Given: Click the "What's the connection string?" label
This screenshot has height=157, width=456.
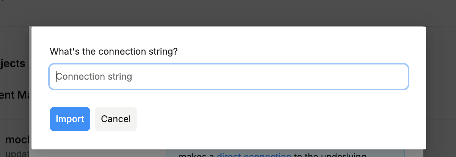Looking at the screenshot, I should [x=114, y=51].
